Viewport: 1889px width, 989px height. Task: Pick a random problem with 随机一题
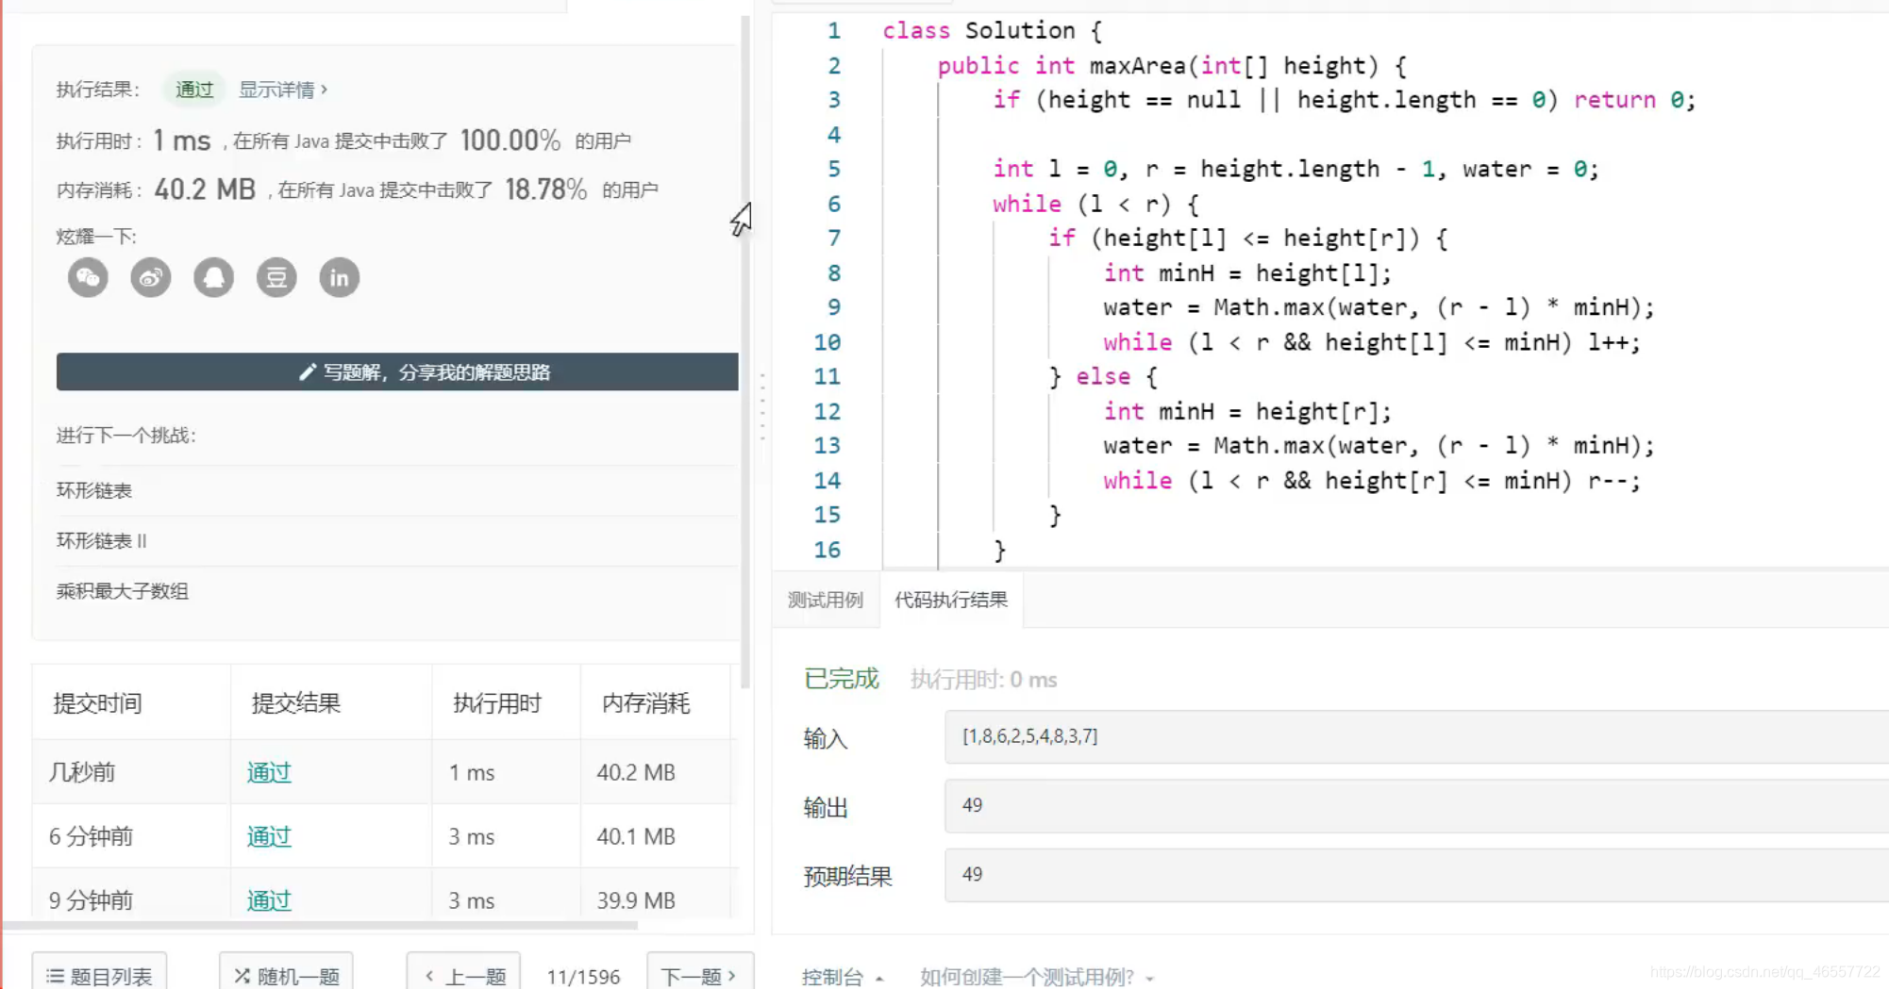[286, 974]
